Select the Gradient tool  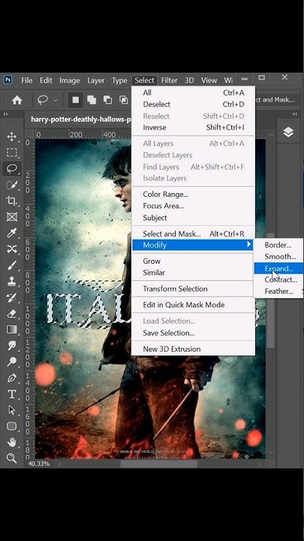tap(12, 330)
